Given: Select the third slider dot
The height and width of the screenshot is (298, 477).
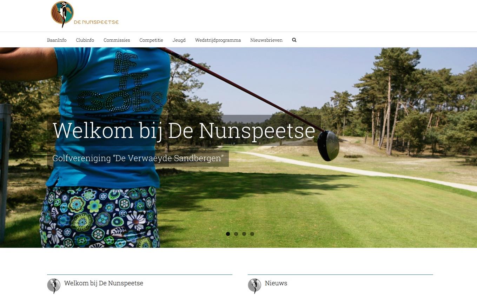Looking at the screenshot, I should pos(244,234).
